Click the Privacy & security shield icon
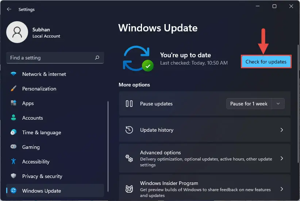This screenshot has height=201, width=300. click(x=14, y=176)
